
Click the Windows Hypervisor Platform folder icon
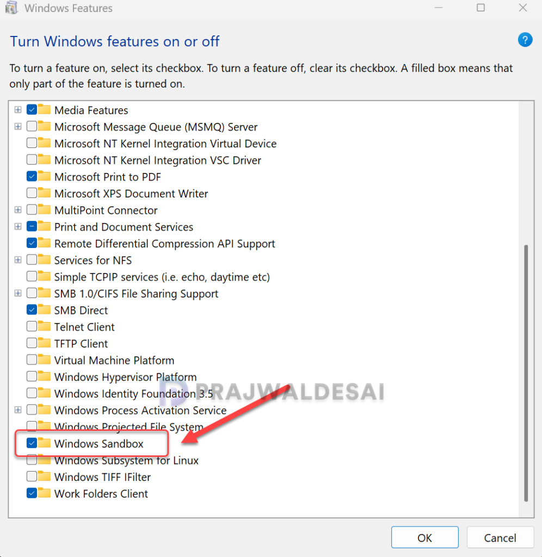(x=45, y=376)
